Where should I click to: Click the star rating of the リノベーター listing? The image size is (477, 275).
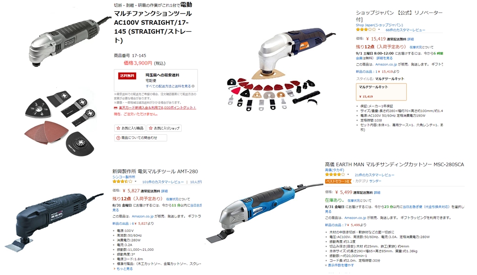coord(366,30)
